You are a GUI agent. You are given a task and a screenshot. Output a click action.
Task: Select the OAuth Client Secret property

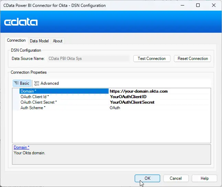(64, 102)
